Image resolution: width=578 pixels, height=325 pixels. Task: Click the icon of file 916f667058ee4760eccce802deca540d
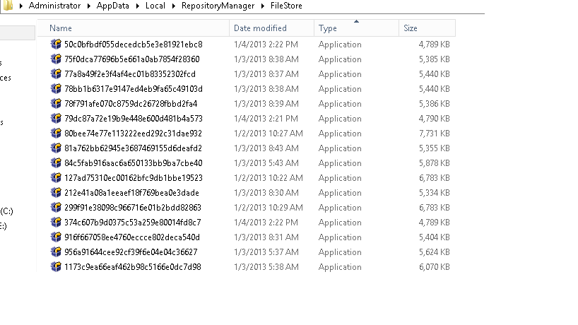(x=56, y=237)
